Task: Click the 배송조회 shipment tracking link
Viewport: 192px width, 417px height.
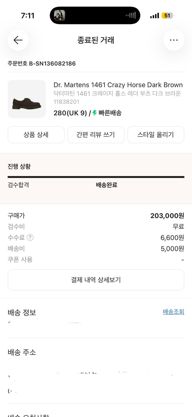Action: tap(173, 312)
